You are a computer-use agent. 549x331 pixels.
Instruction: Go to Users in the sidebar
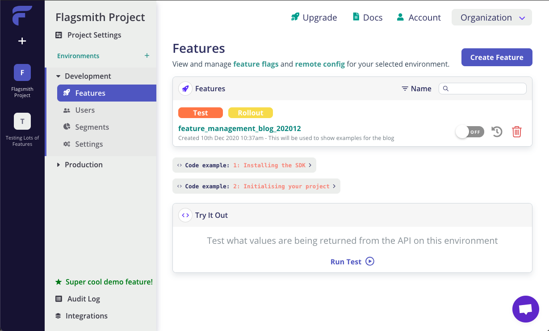coord(85,110)
